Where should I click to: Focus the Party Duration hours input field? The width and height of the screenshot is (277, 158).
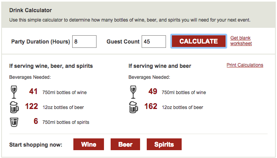coord(84,42)
